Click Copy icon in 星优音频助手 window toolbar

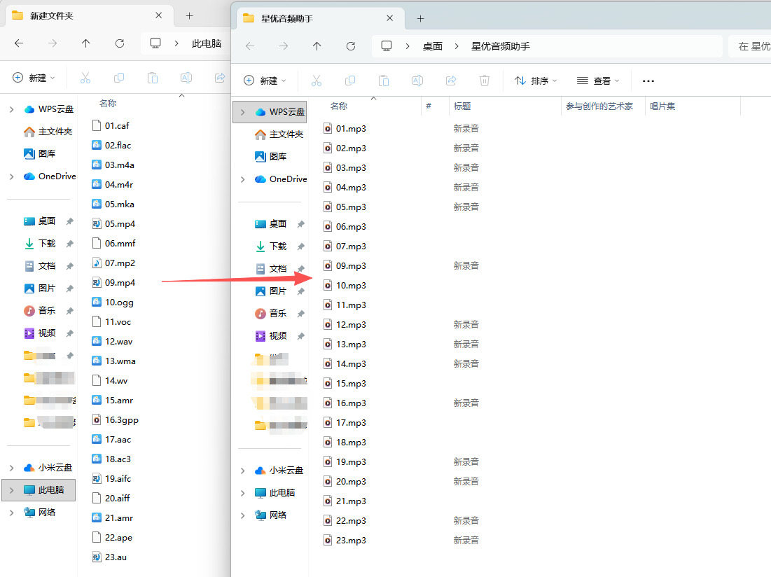click(x=350, y=81)
